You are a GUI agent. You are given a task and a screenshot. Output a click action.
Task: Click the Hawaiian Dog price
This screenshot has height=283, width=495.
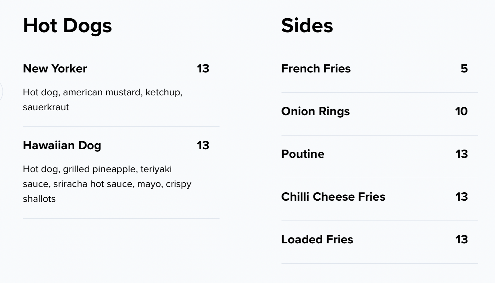click(203, 145)
